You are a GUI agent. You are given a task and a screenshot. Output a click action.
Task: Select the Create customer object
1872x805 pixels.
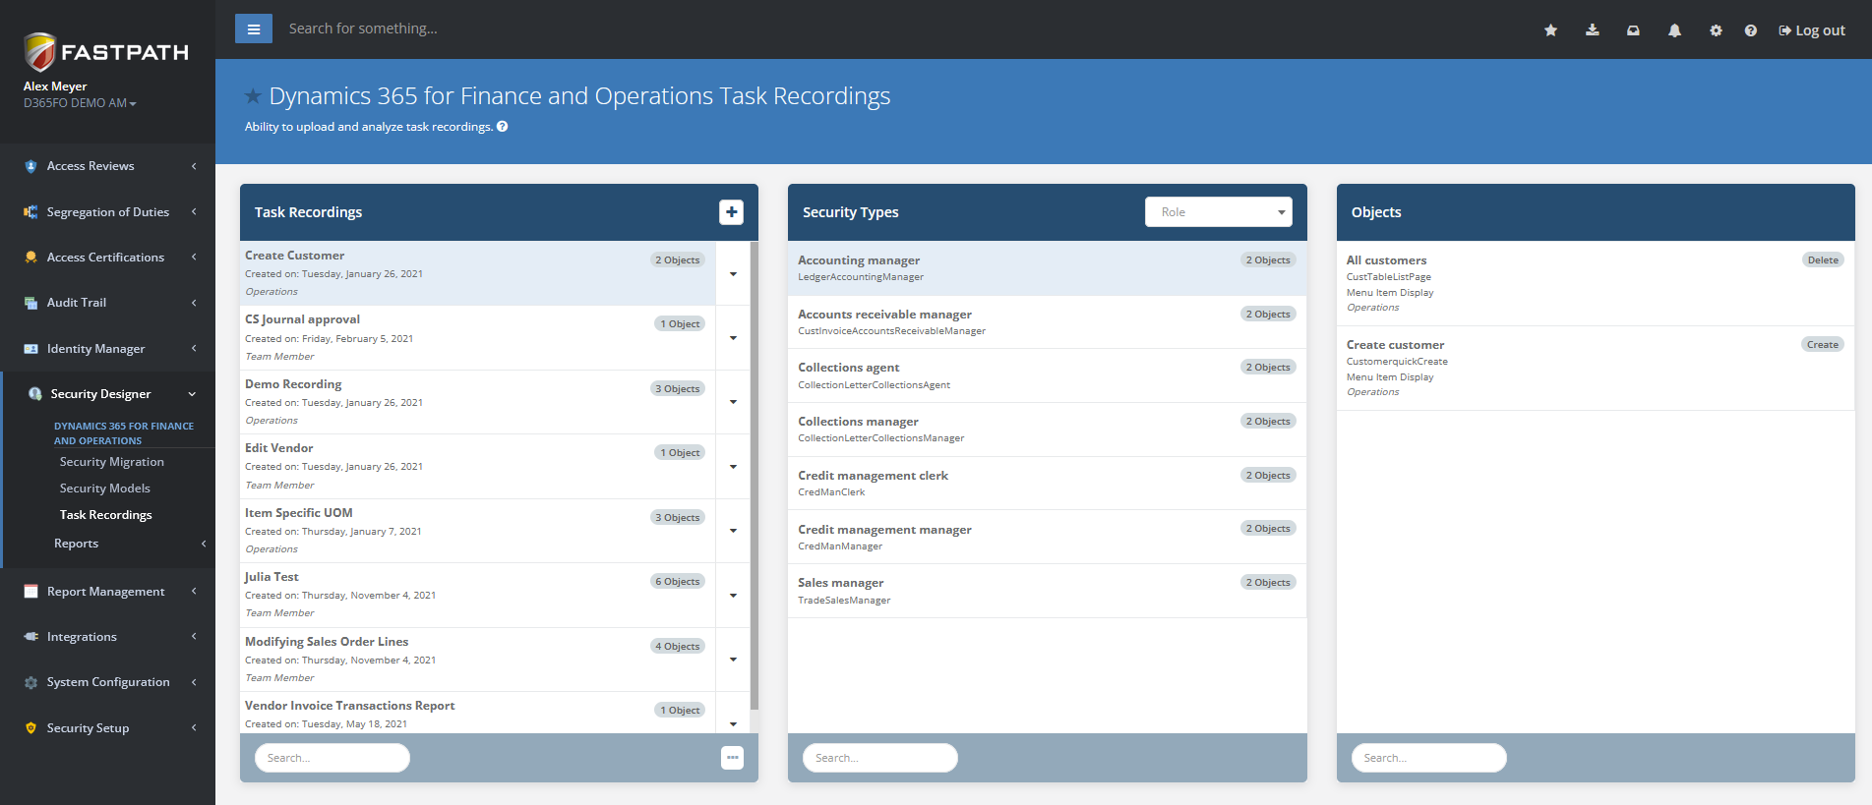[x=1595, y=368]
